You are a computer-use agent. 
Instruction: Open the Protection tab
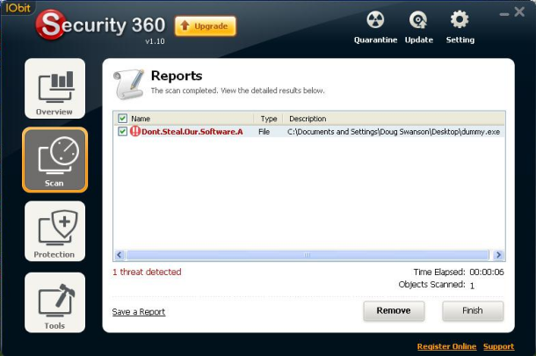(x=54, y=231)
